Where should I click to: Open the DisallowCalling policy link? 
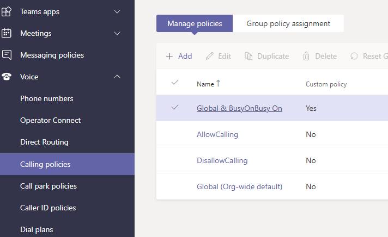(x=222, y=160)
